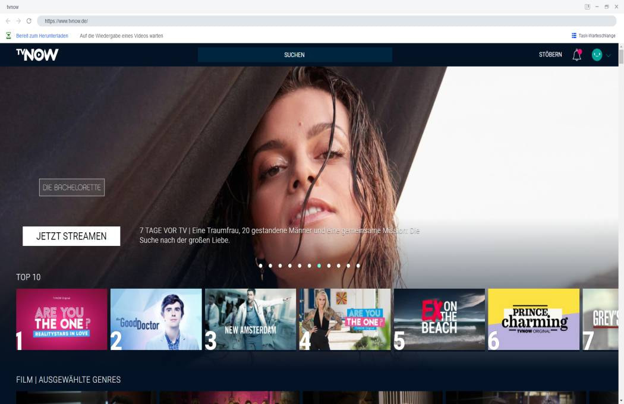Select the sixth hero carousel dot
The height and width of the screenshot is (404, 624).
[x=310, y=266]
